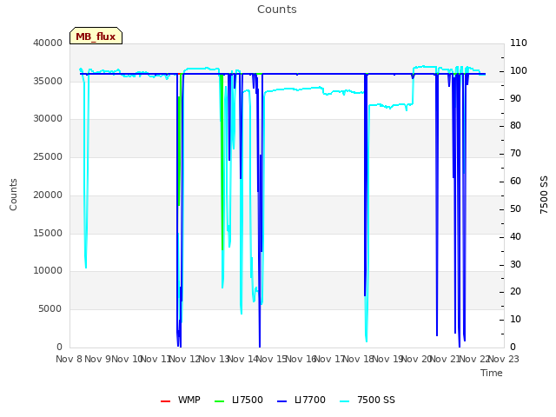Click the 80 right axis tick

click(x=515, y=125)
